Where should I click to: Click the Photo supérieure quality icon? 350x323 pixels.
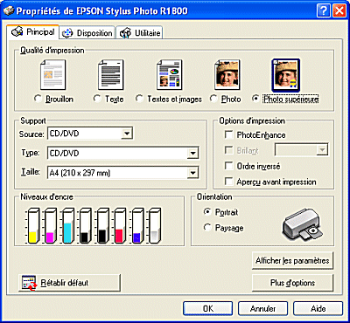point(285,75)
